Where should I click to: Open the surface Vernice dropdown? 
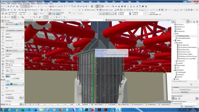coord(17,84)
